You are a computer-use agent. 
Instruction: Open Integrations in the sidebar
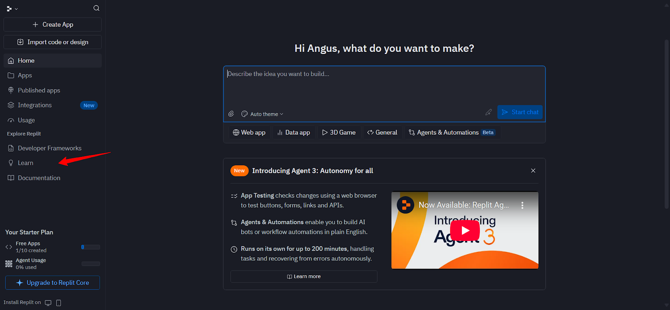[53, 105]
